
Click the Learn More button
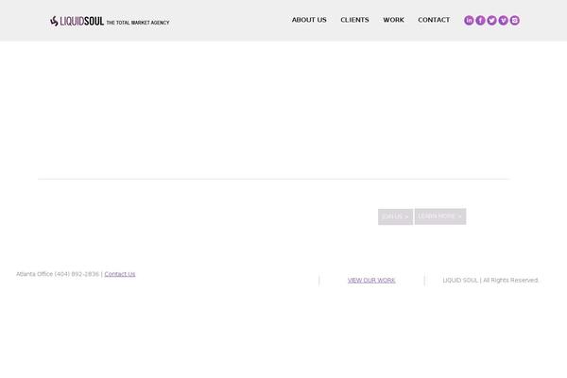point(440,216)
